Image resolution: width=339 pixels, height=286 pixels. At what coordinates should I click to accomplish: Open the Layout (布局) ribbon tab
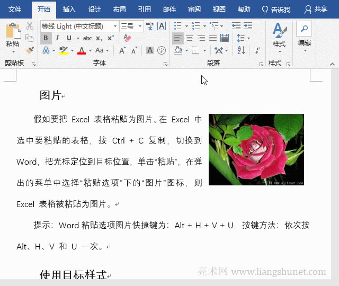point(120,9)
